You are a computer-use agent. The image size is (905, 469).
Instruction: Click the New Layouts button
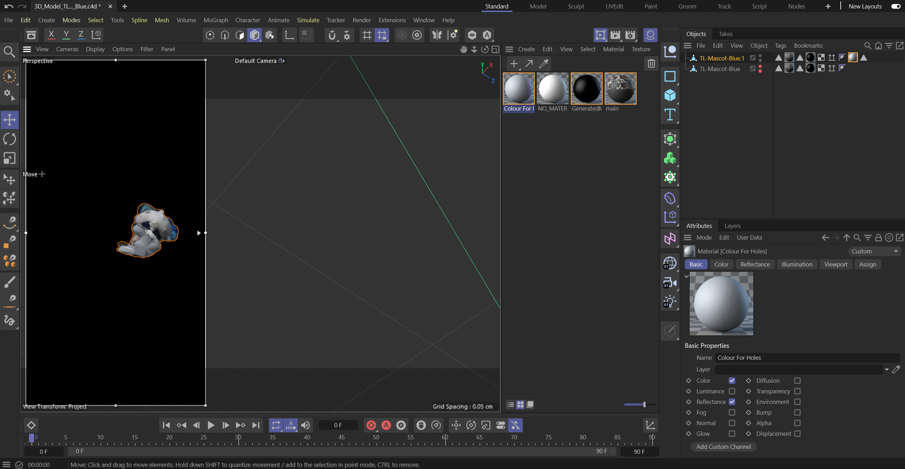(865, 6)
